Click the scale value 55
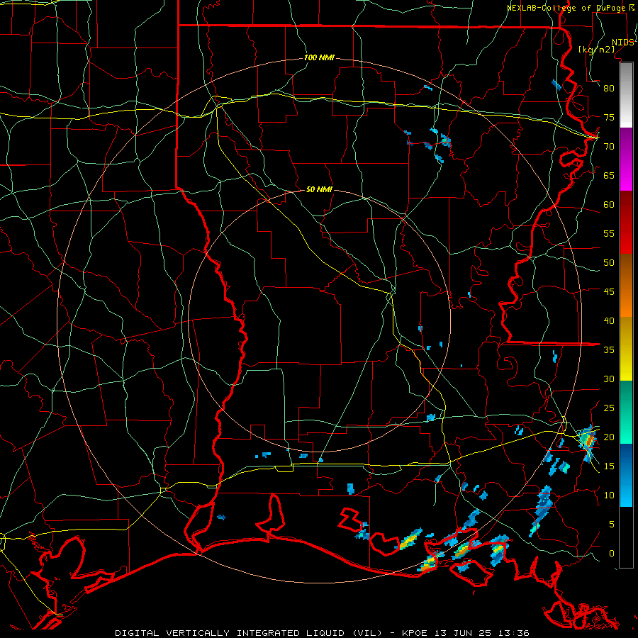The image size is (638, 638). tap(609, 233)
